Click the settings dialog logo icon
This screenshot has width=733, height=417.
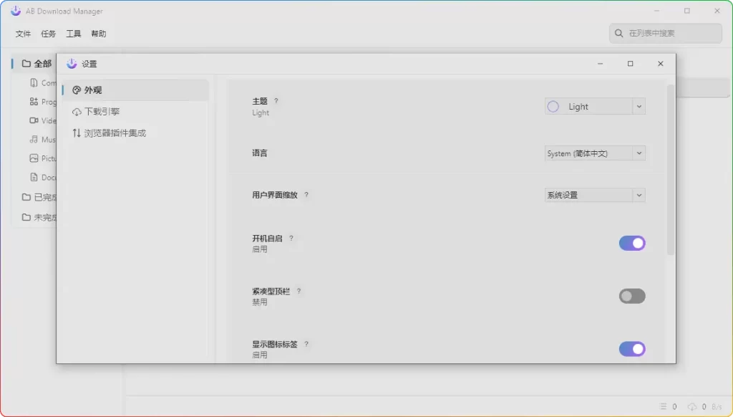[72, 64]
